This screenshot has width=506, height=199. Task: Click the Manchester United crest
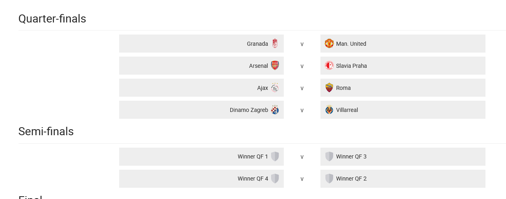pos(329,43)
